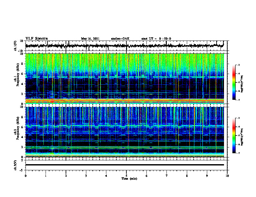The height and width of the screenshot is (197, 256).
Task: Click the ch.1 color scale bar
Action: point(234,82)
